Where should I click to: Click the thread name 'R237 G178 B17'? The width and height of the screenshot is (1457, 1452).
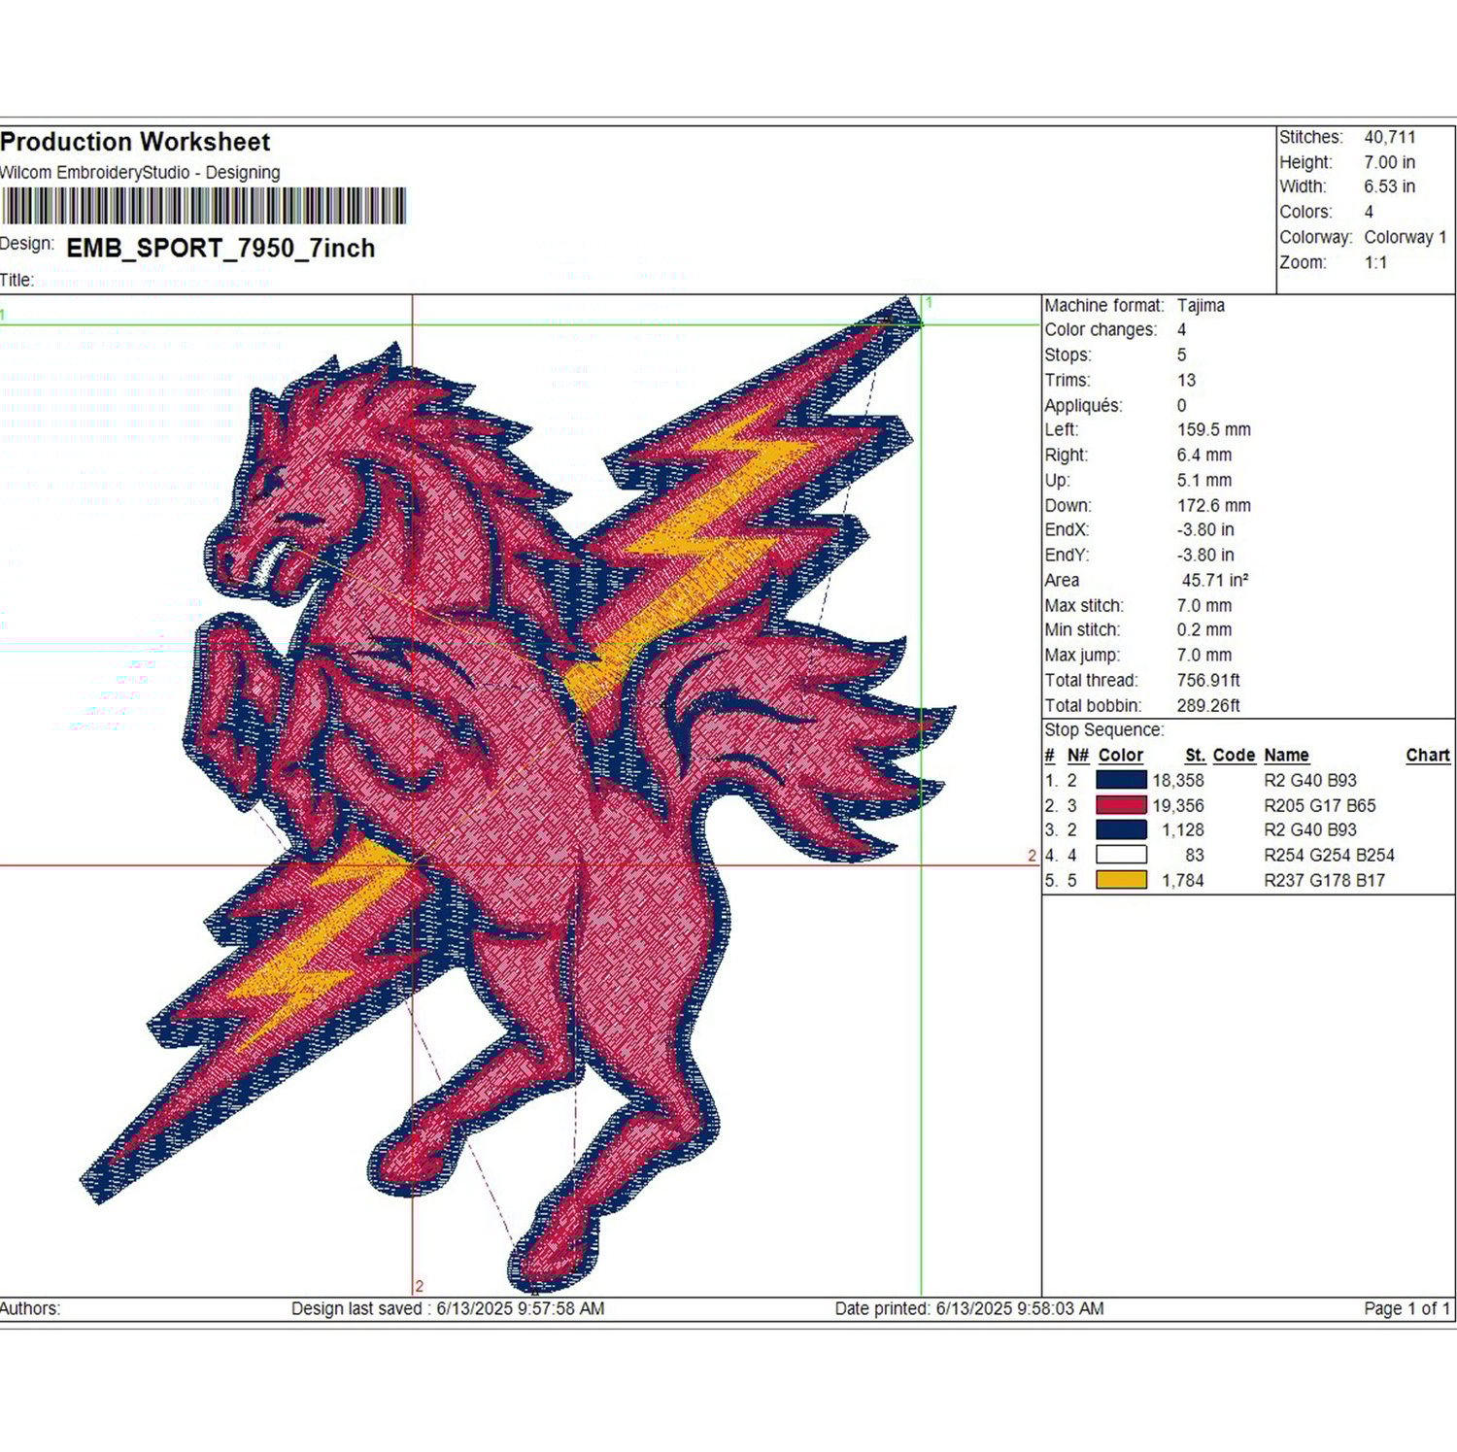pos(1325,880)
